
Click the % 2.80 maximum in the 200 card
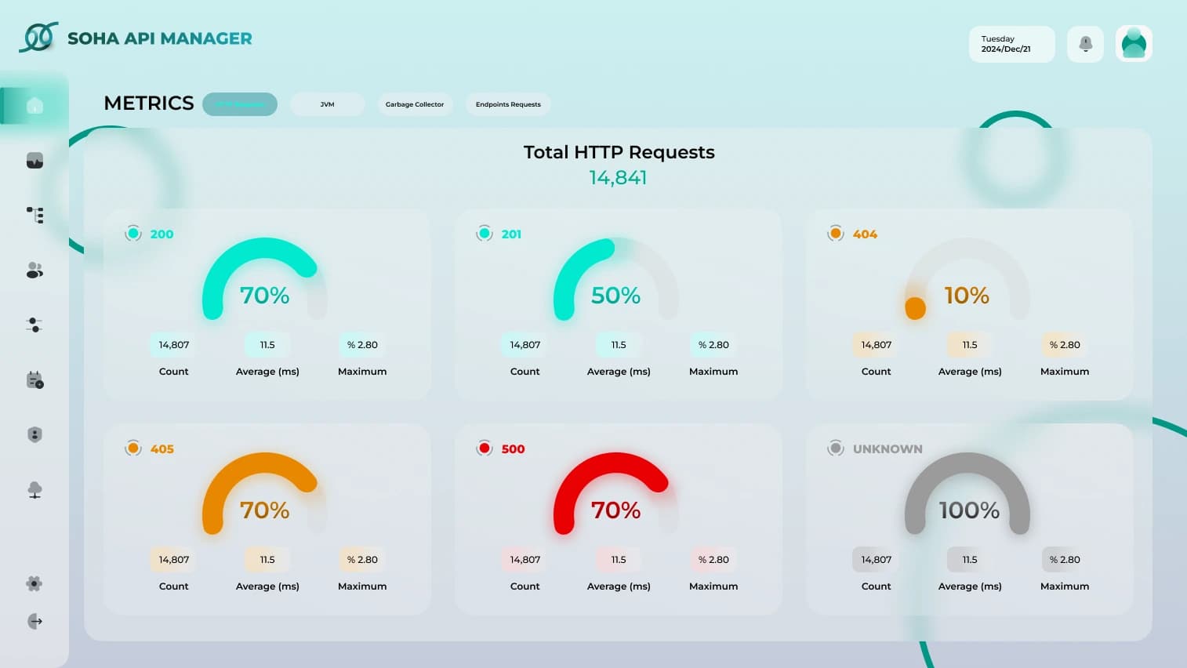point(362,345)
